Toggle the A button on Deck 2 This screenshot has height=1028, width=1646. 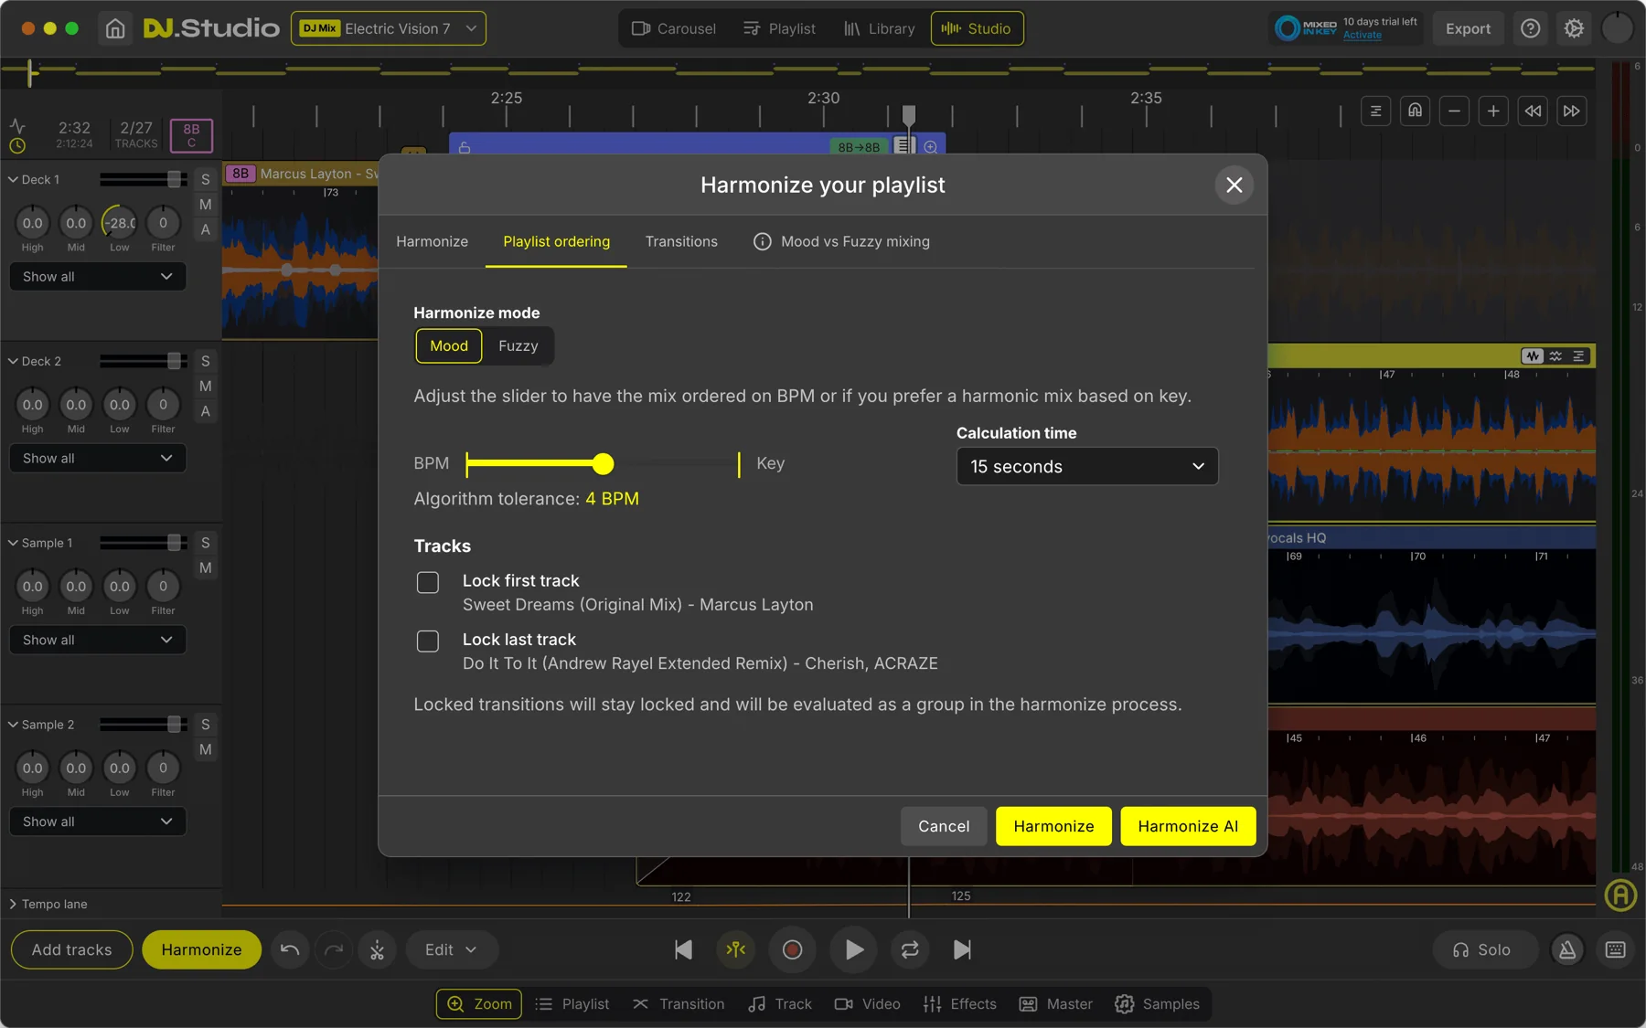pyautogui.click(x=206, y=411)
